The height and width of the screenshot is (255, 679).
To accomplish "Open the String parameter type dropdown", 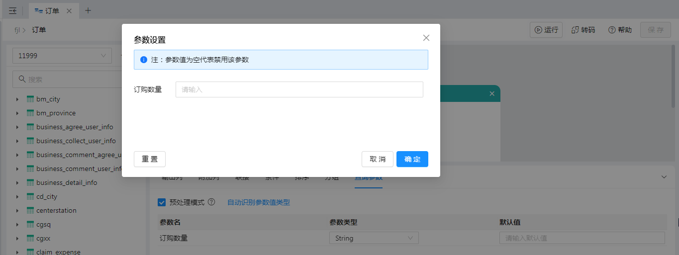I will (x=374, y=238).
